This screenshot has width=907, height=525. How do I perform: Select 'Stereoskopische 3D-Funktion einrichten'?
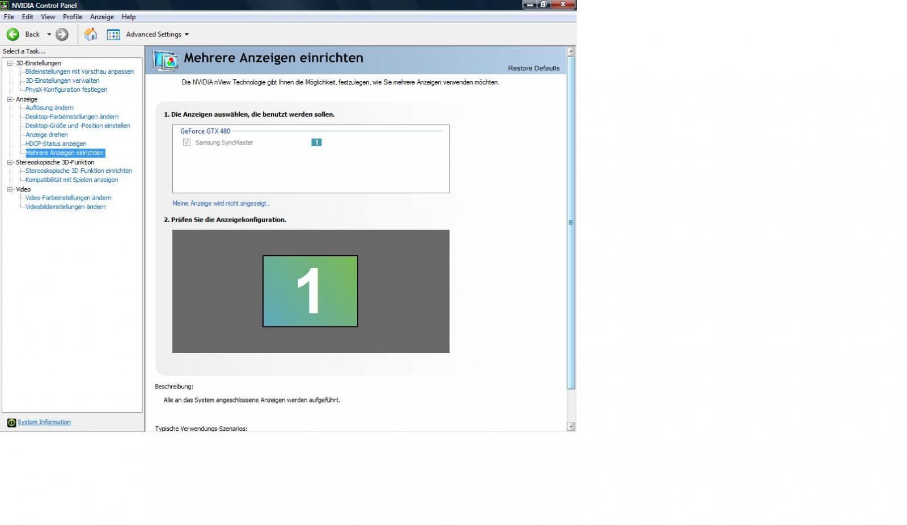pos(79,171)
